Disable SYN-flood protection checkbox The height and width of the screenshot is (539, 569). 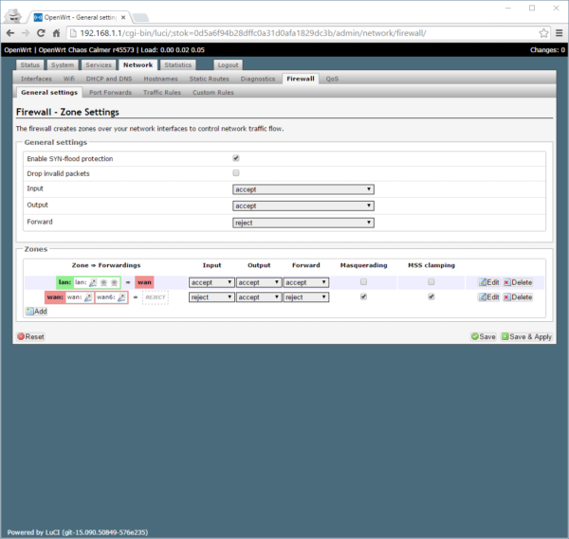point(235,158)
